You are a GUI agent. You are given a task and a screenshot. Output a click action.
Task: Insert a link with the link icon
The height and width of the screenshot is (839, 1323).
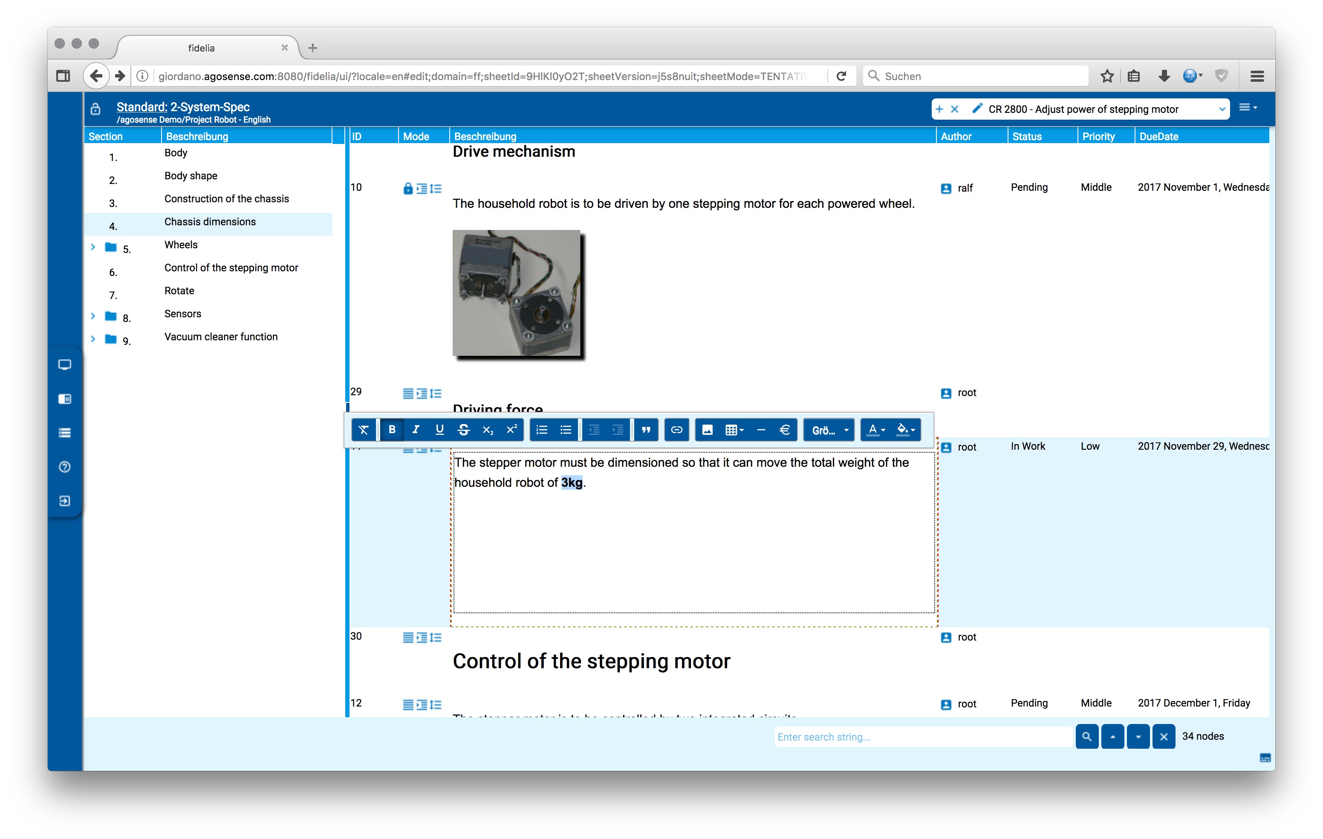tap(676, 430)
